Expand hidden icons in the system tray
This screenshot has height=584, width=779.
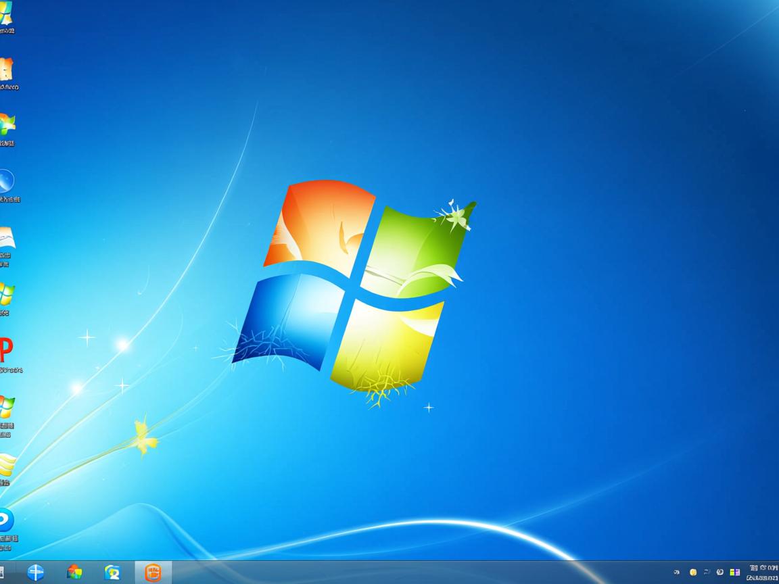pyautogui.click(x=676, y=572)
